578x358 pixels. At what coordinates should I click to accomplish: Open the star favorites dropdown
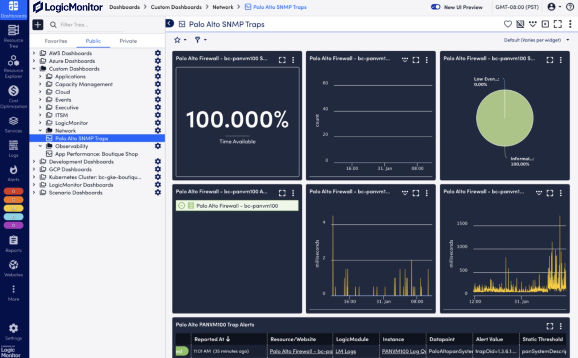pyautogui.click(x=180, y=40)
